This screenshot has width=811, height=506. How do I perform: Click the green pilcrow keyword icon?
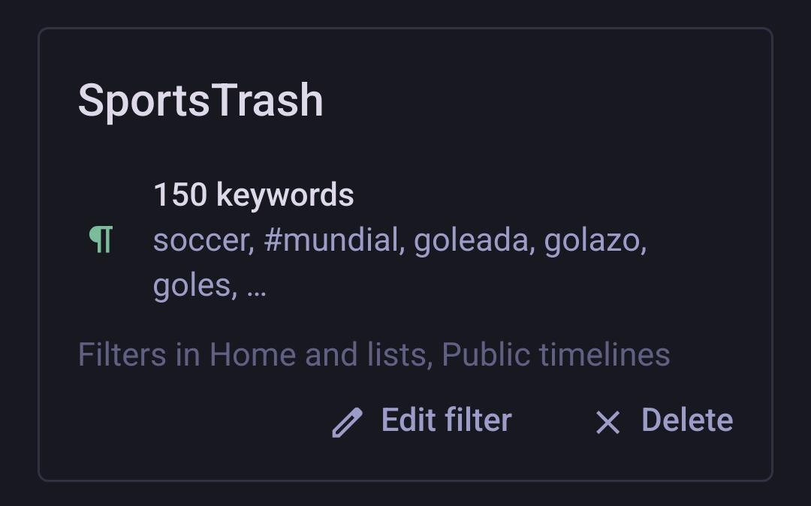pos(101,239)
